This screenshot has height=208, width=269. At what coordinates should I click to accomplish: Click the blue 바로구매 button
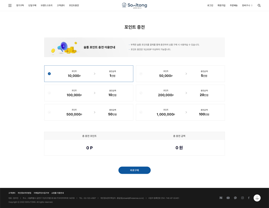pos(134,170)
